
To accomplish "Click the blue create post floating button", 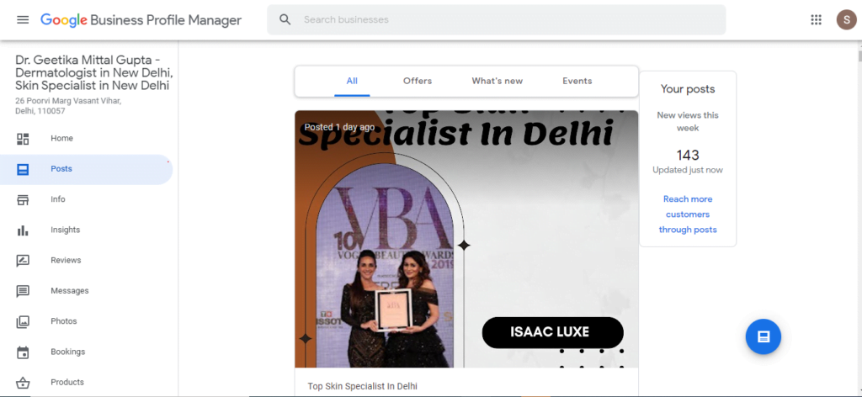I will tap(763, 336).
